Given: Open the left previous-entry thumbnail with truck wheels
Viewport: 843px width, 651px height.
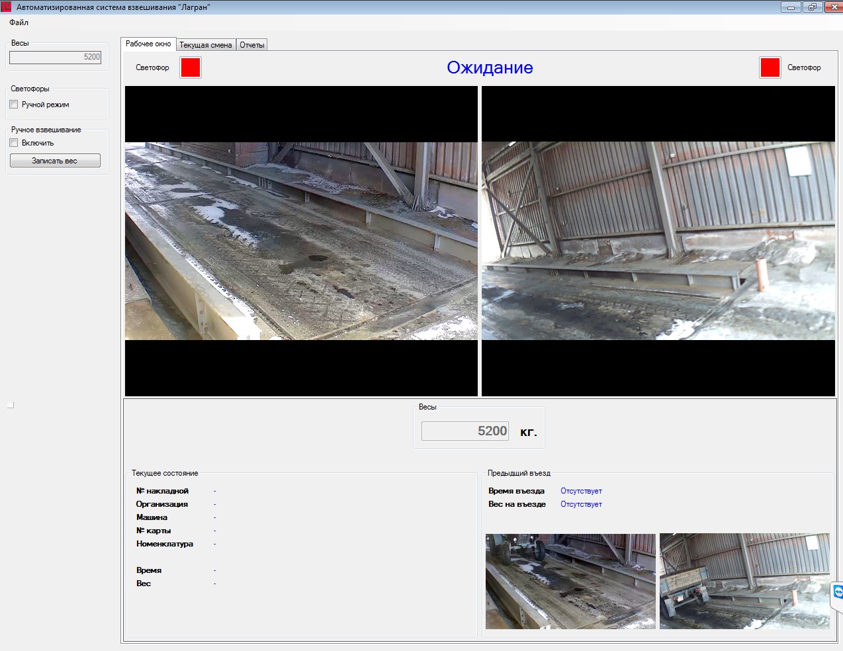Looking at the screenshot, I should click(570, 582).
